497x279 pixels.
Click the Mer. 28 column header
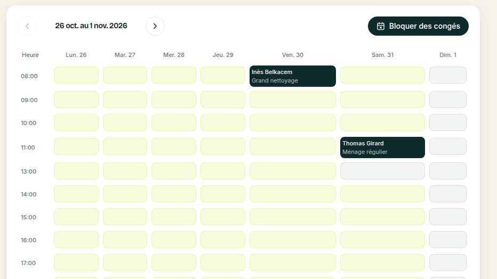point(174,55)
